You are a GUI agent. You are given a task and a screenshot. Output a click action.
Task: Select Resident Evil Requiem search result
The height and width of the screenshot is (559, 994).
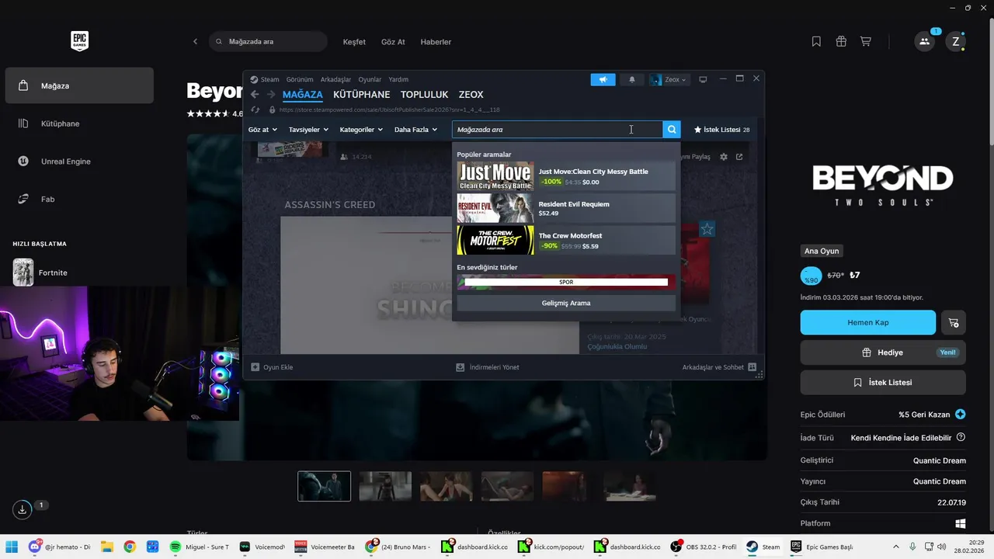pyautogui.click(x=566, y=208)
